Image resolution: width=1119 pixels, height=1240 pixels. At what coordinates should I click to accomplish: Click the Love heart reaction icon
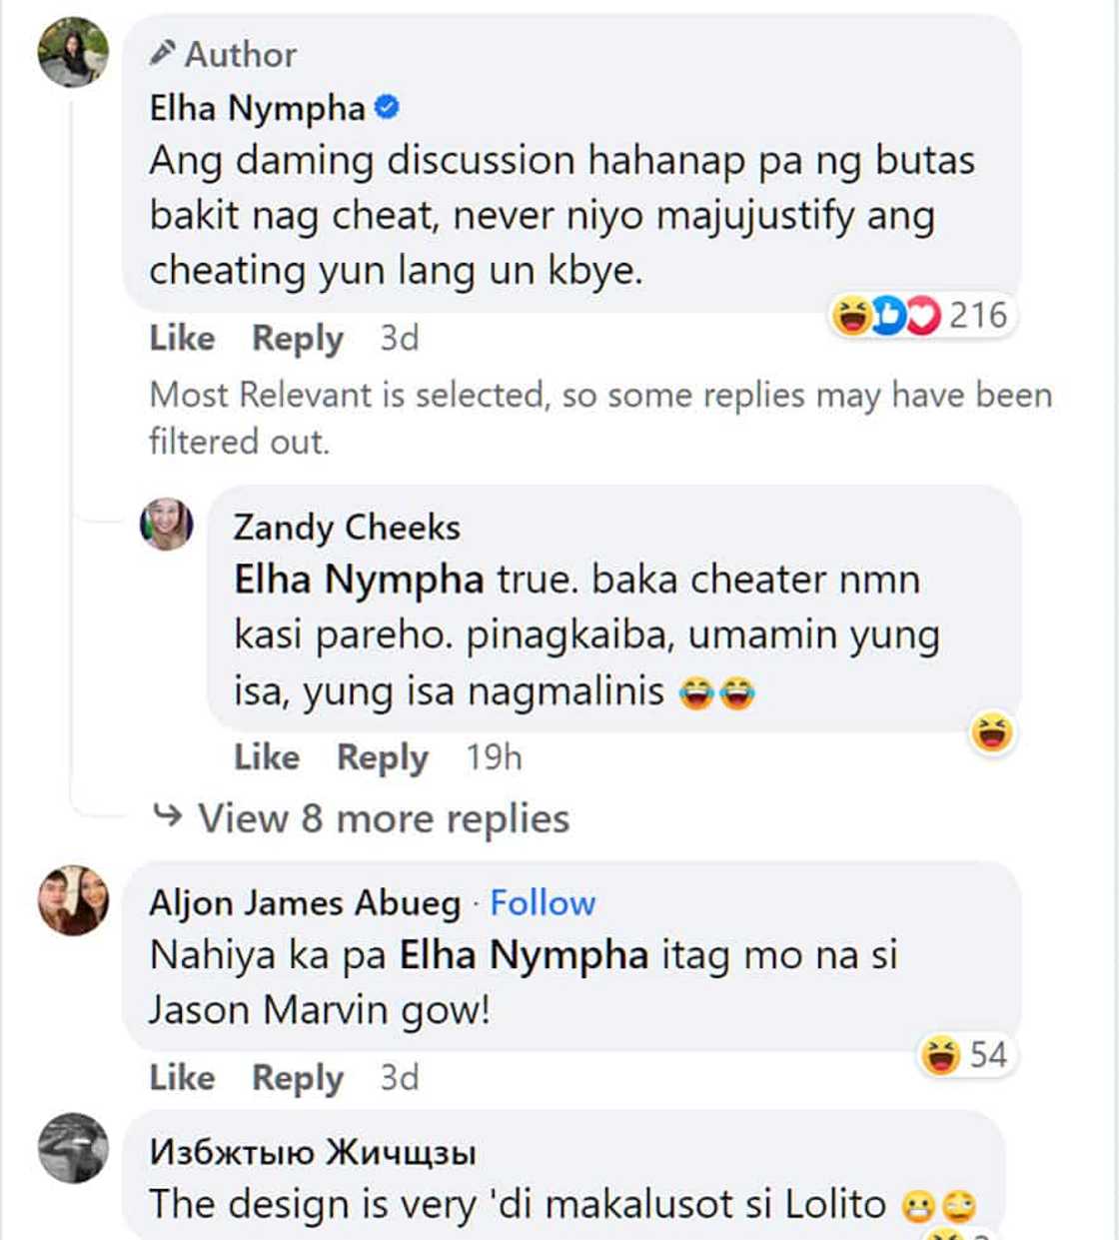click(x=921, y=315)
